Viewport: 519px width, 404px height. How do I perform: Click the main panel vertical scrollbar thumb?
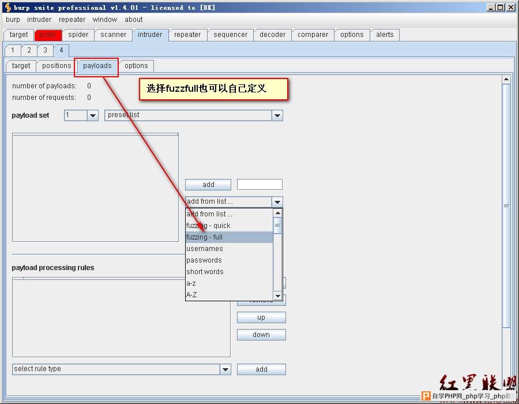[506, 205]
